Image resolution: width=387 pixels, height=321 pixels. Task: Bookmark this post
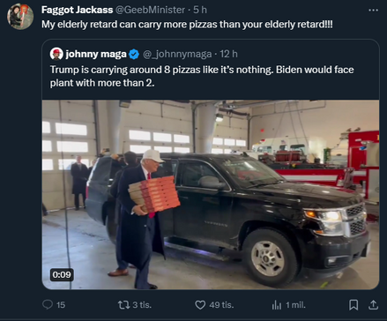354,305
